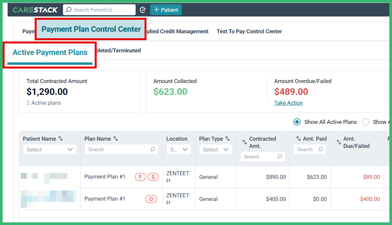The height and width of the screenshot is (225, 392).
Task: Click the Contracted Amt. sort arrows
Action: [245, 141]
